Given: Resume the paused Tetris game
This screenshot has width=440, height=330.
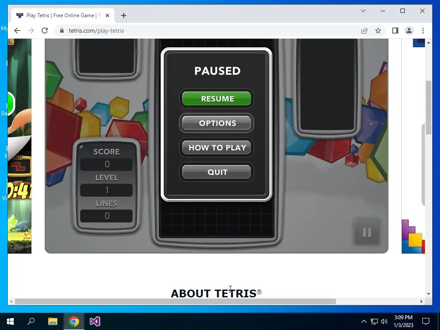Looking at the screenshot, I should (217, 98).
